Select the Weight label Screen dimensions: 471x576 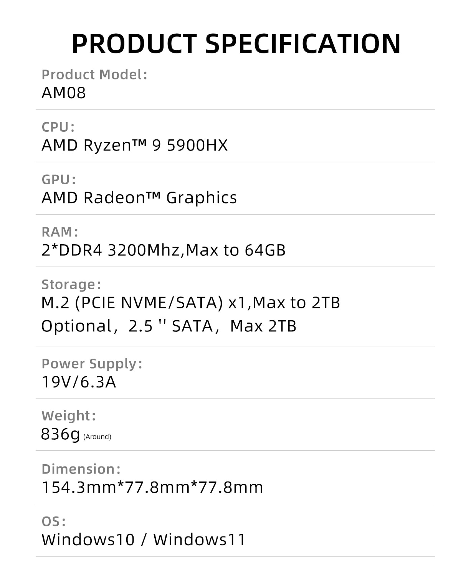click(x=68, y=416)
